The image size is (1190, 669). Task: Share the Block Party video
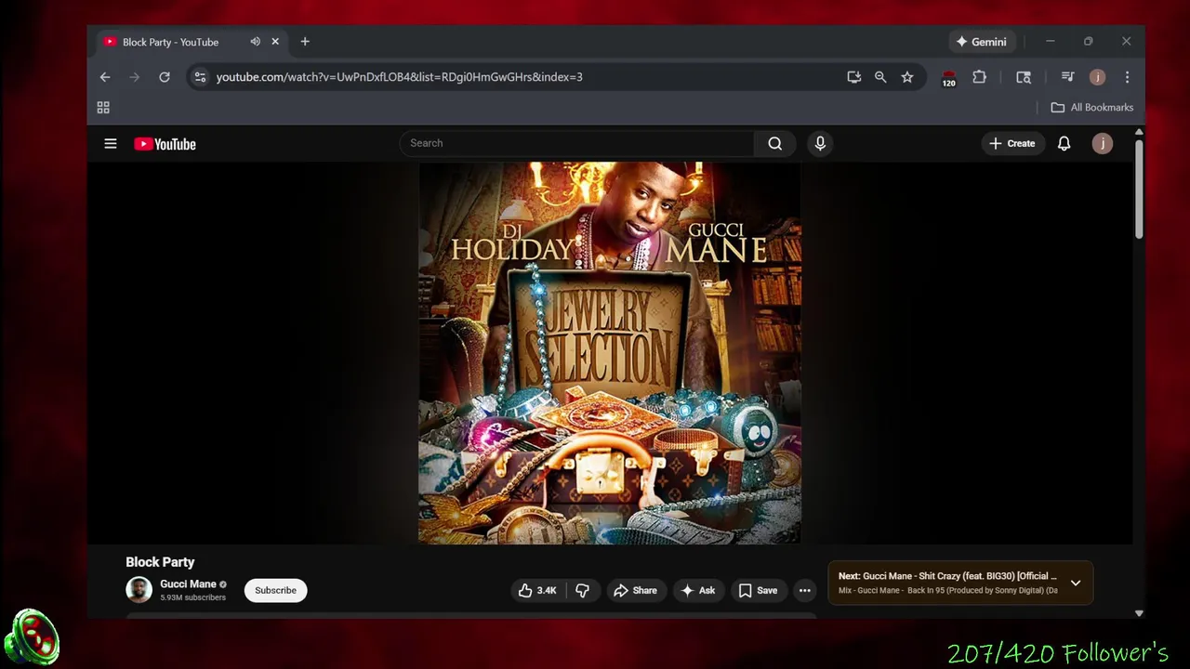636,590
